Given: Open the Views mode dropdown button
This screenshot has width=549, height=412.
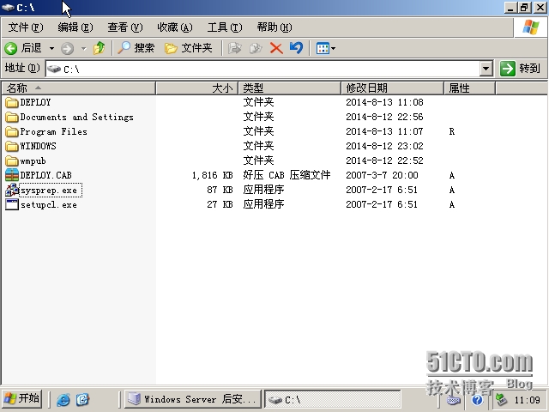Looking at the screenshot, I should click(326, 48).
